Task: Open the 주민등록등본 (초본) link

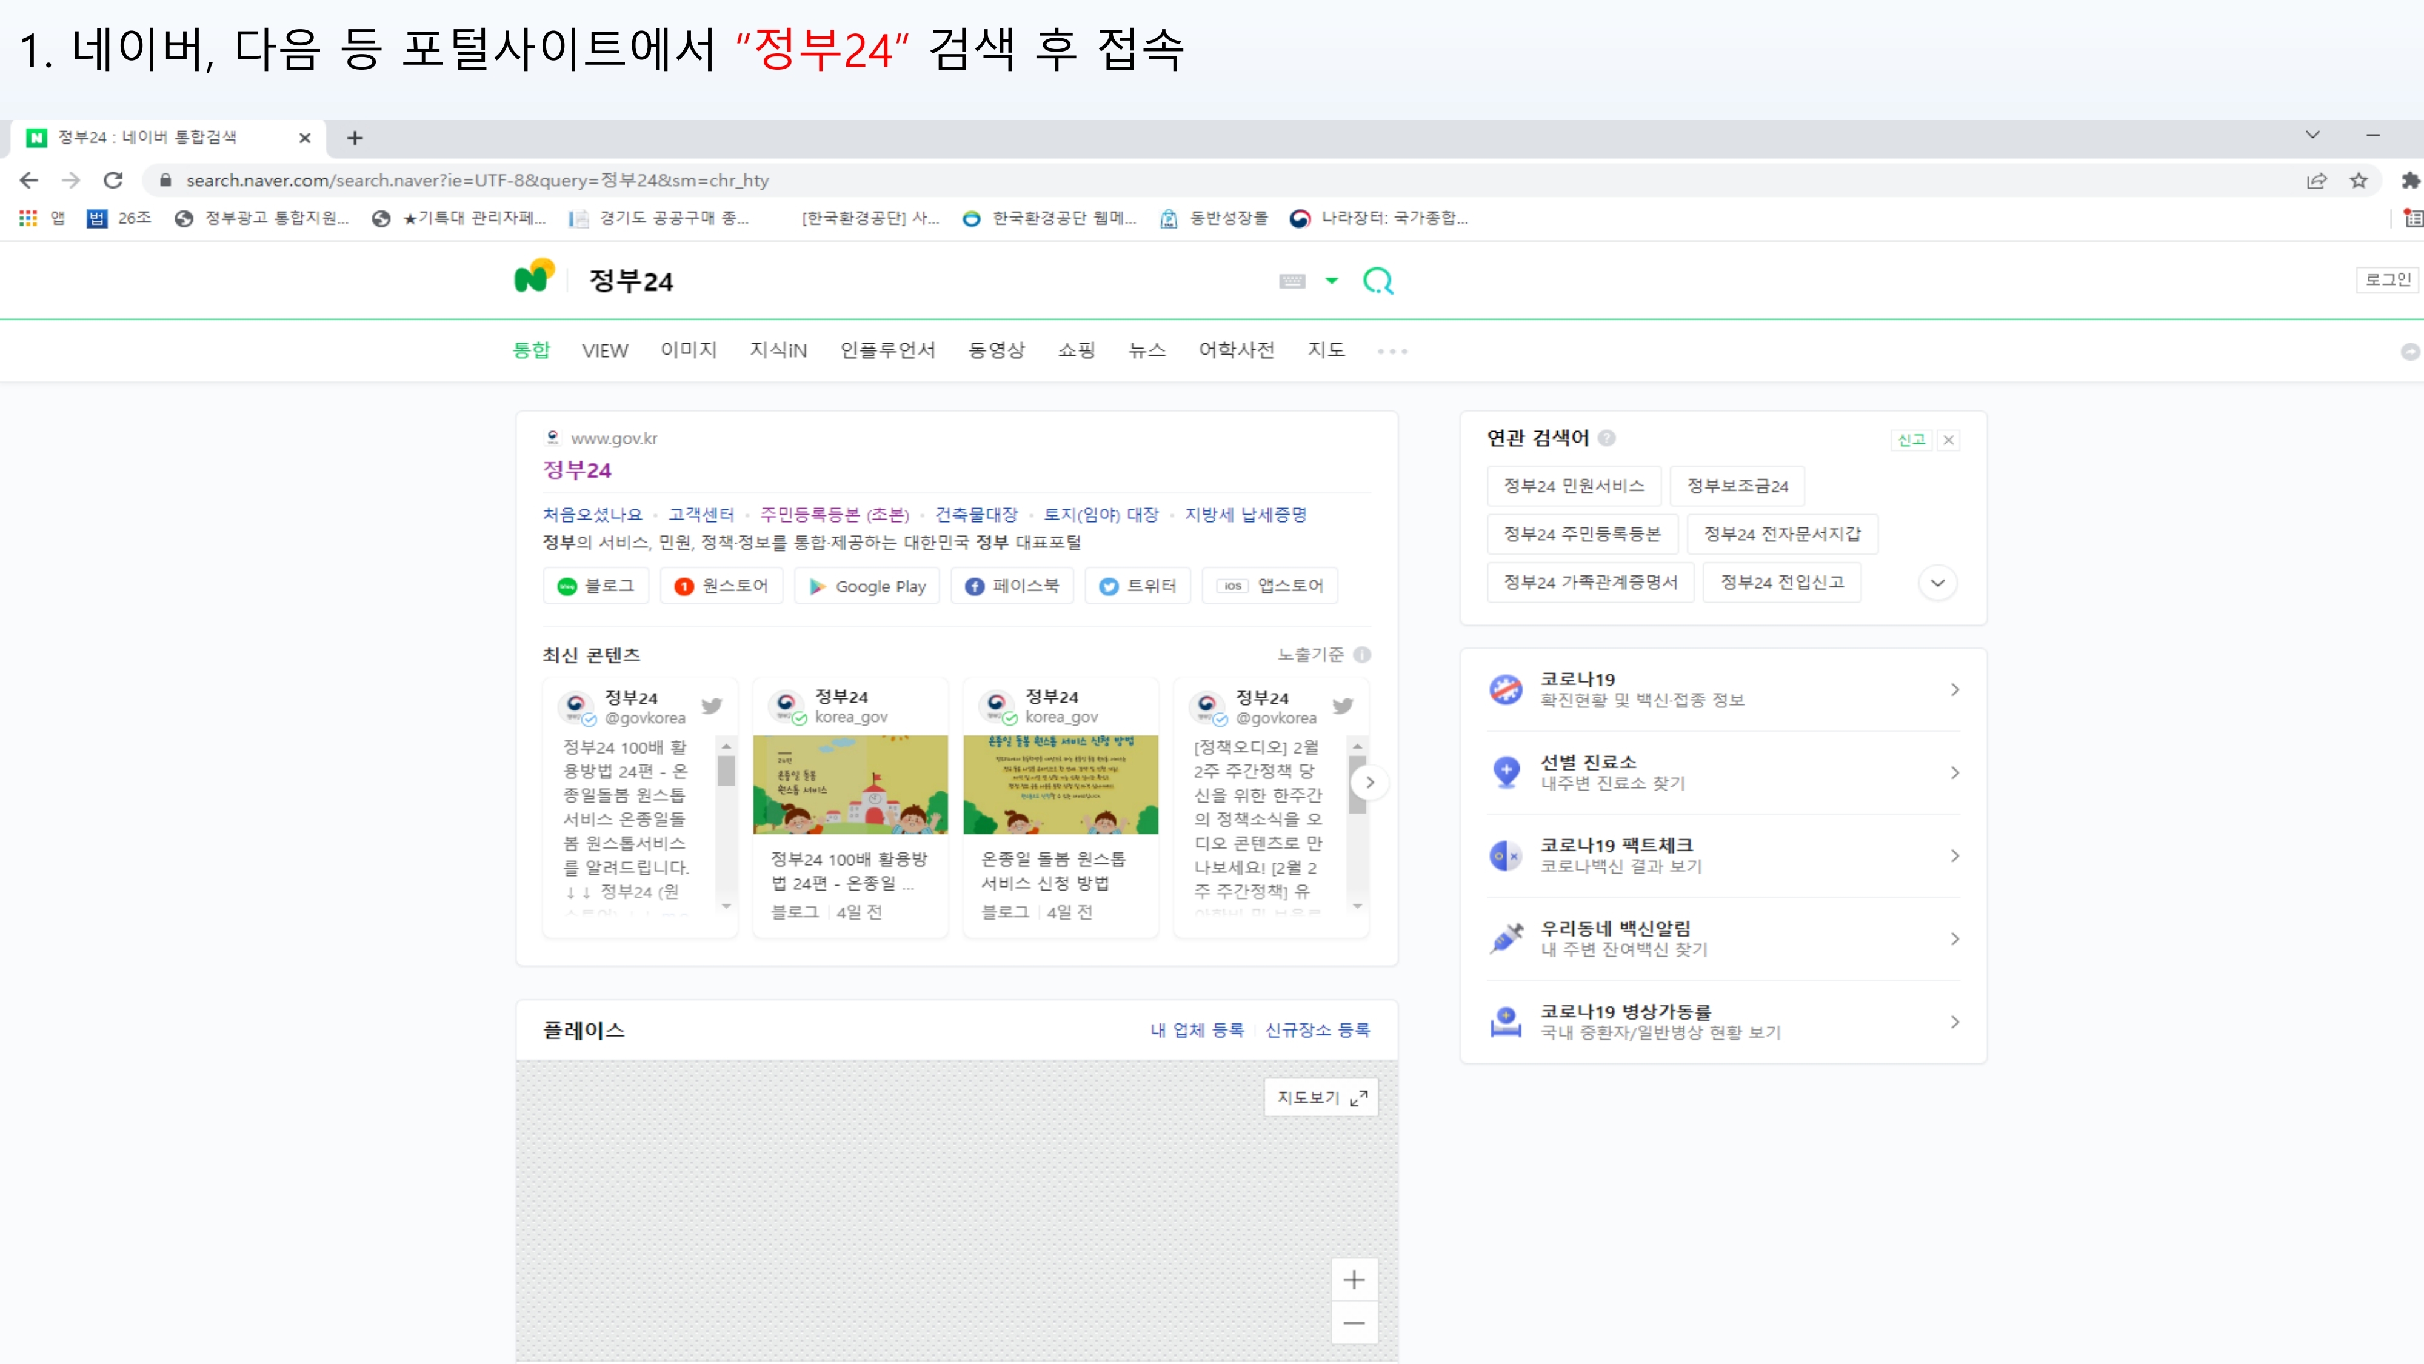Action: point(833,514)
